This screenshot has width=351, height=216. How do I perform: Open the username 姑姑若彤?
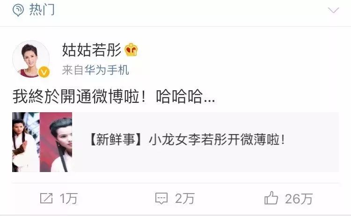(x=92, y=50)
